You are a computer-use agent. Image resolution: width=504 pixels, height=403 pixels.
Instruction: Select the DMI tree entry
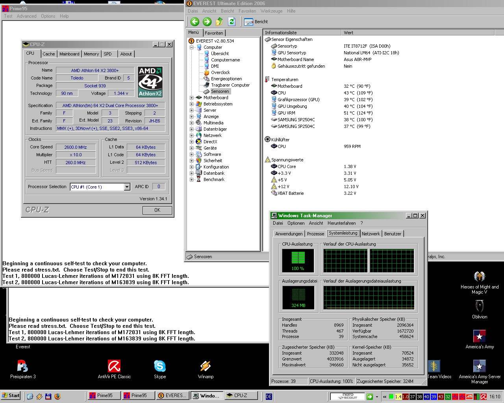[215, 66]
